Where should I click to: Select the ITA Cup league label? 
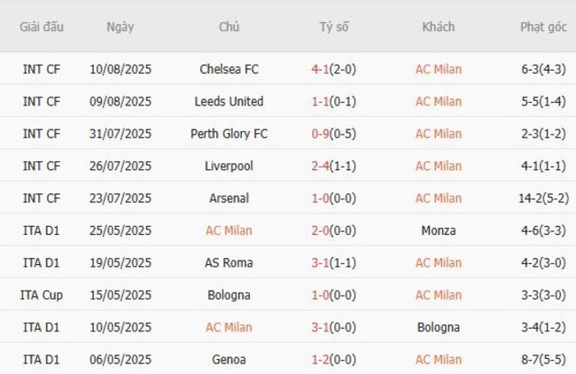[x=42, y=294]
